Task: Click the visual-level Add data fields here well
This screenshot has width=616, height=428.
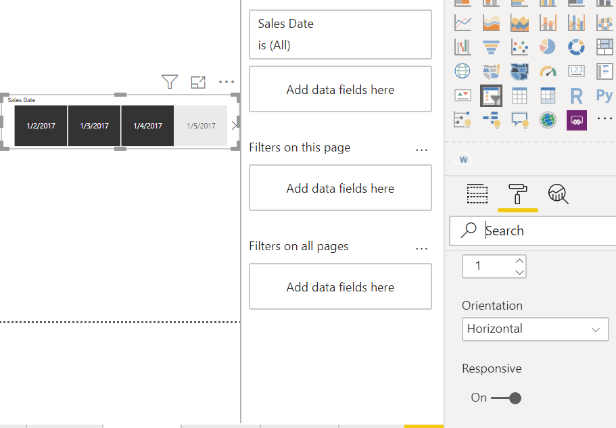Action: 340,89
